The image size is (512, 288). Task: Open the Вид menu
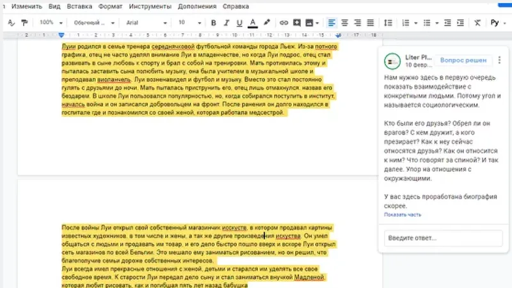(x=54, y=6)
